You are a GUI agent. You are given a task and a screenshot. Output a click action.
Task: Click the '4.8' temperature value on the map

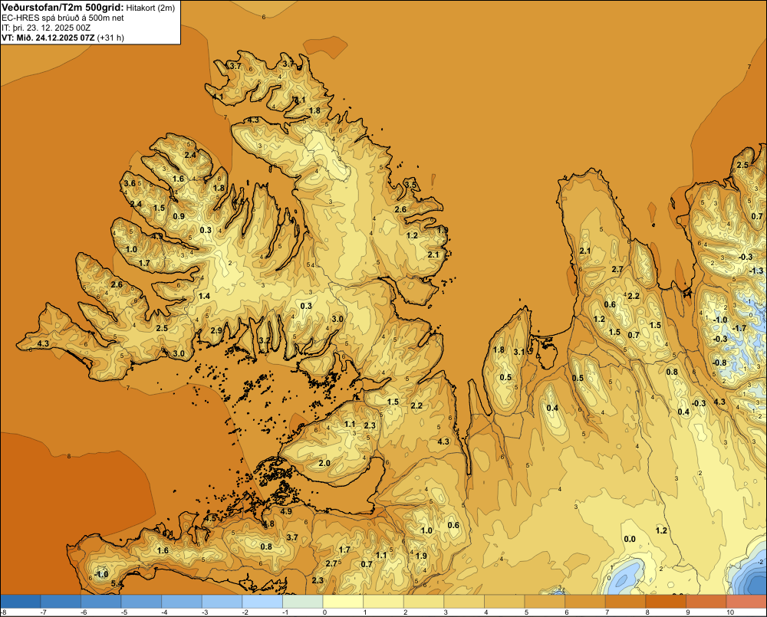(x=268, y=523)
